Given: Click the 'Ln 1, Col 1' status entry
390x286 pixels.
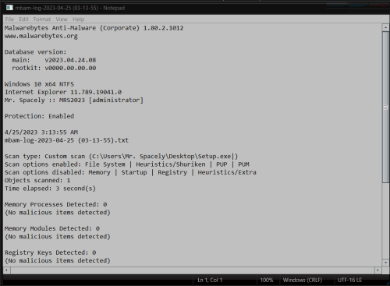Looking at the screenshot, I should (210, 280).
